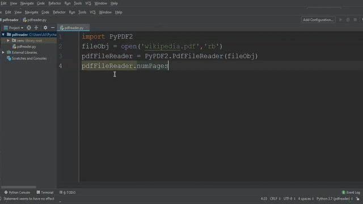Expand the External Libraries node
The width and height of the screenshot is (363, 204).
click(3, 53)
